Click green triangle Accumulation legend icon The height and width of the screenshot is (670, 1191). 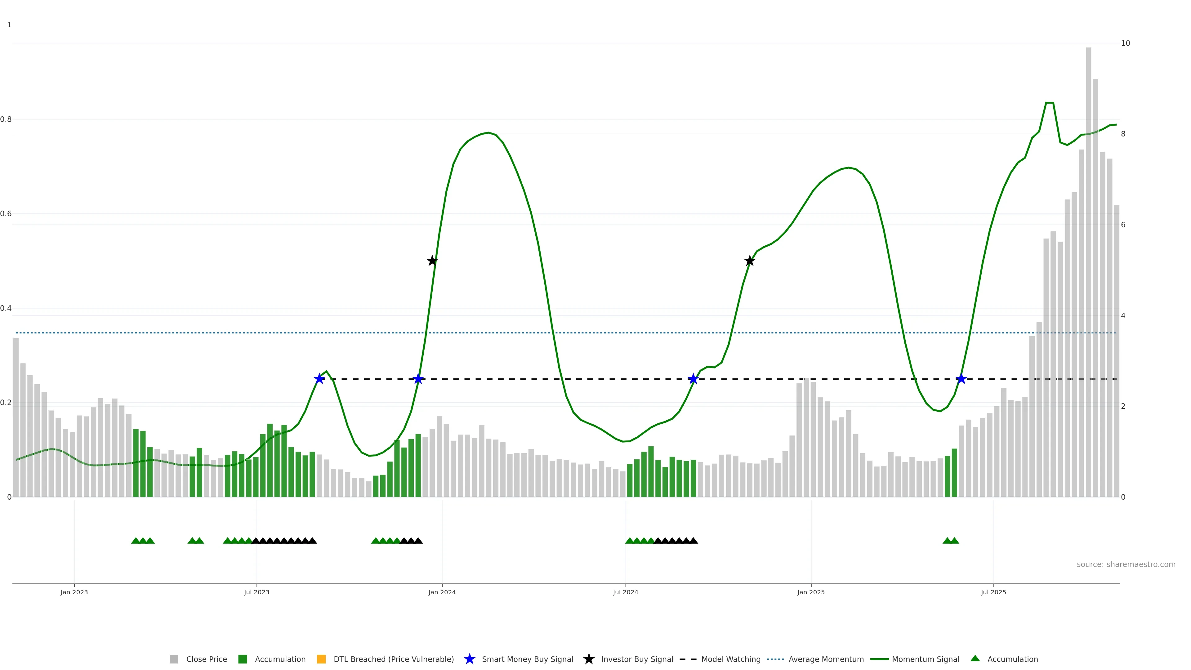(975, 659)
